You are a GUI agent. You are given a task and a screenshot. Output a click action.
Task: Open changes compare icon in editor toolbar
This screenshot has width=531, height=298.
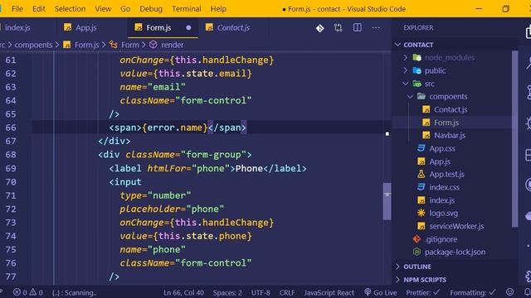click(338, 27)
